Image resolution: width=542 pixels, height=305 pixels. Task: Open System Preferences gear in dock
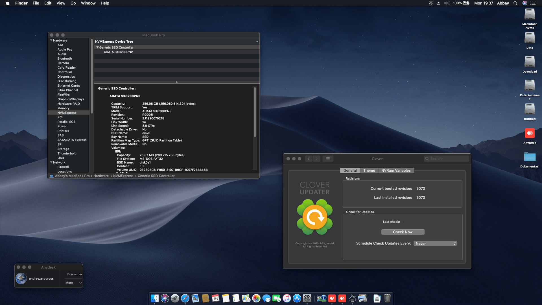[307, 298]
